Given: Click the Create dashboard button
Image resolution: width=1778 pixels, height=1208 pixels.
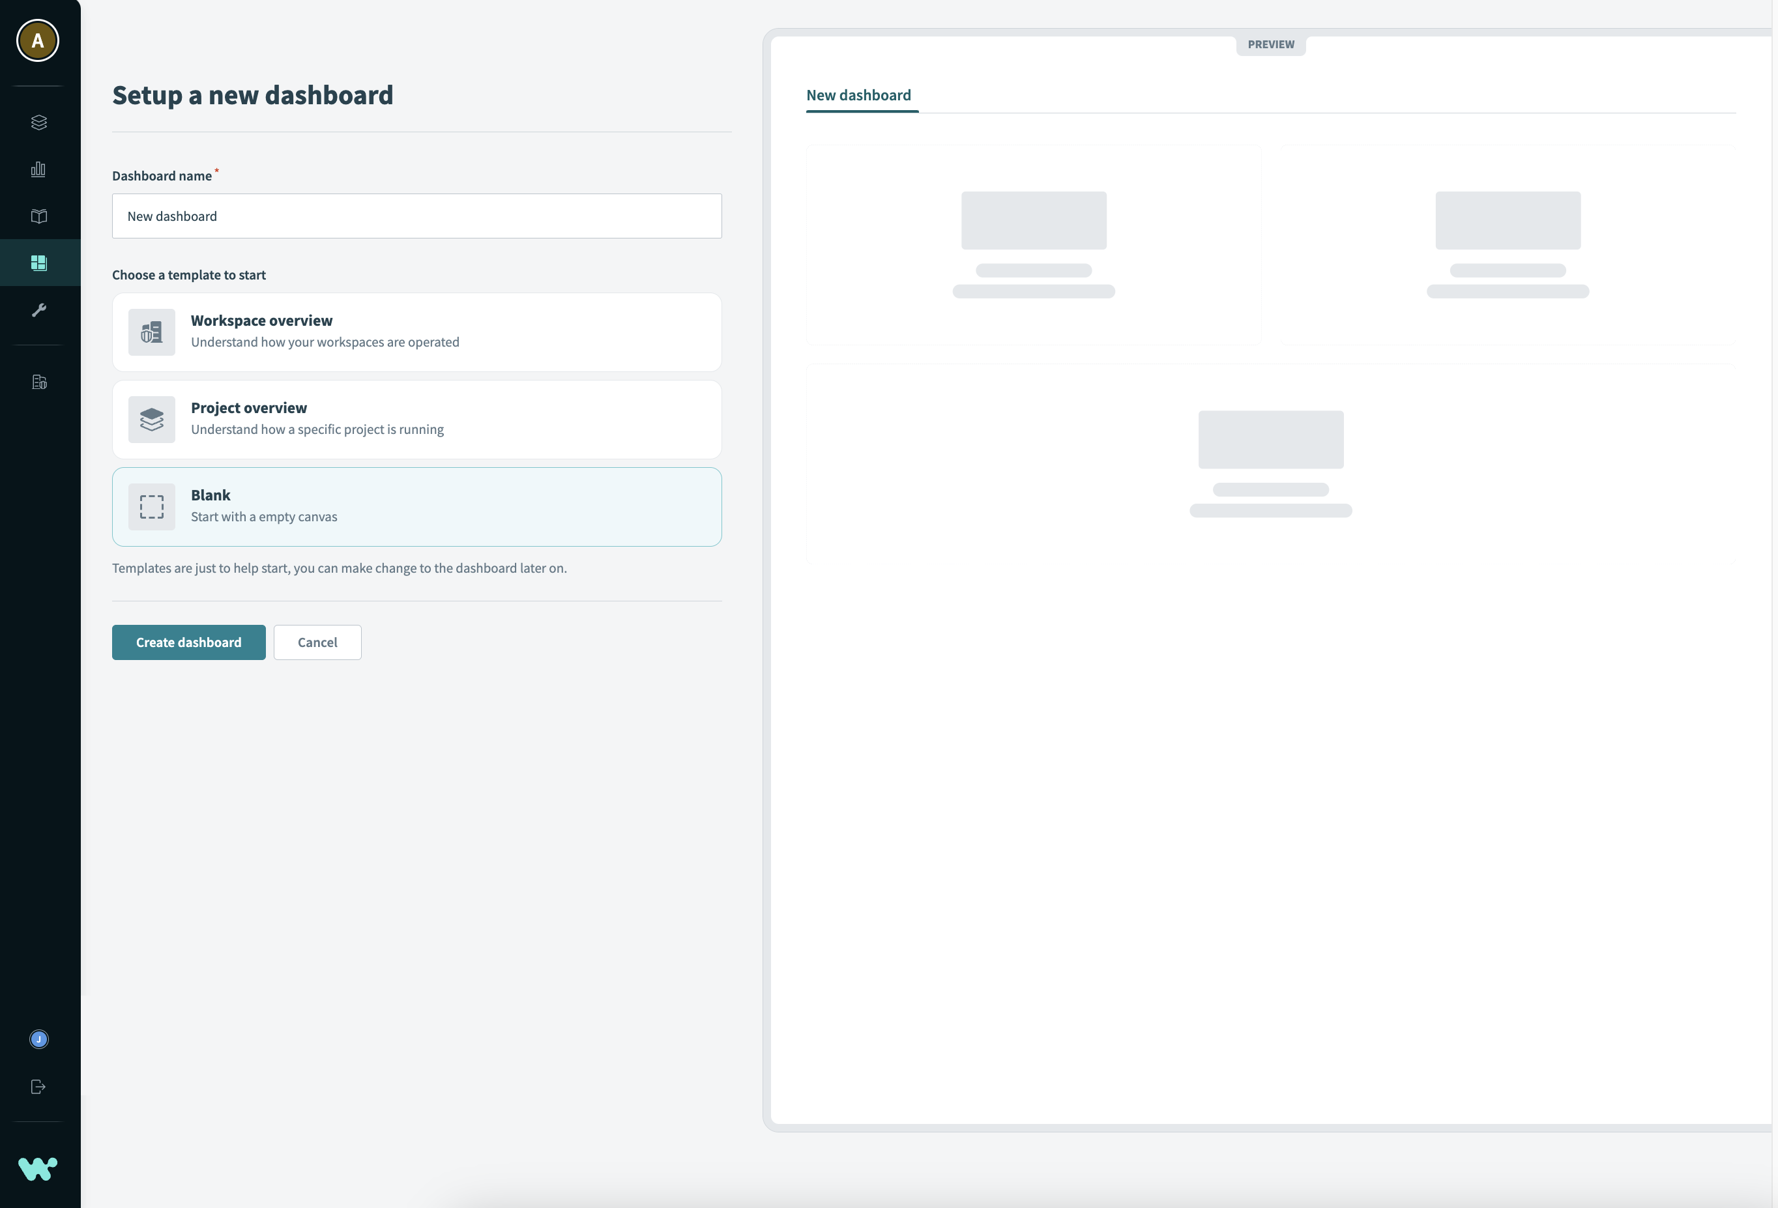Looking at the screenshot, I should click(x=189, y=642).
